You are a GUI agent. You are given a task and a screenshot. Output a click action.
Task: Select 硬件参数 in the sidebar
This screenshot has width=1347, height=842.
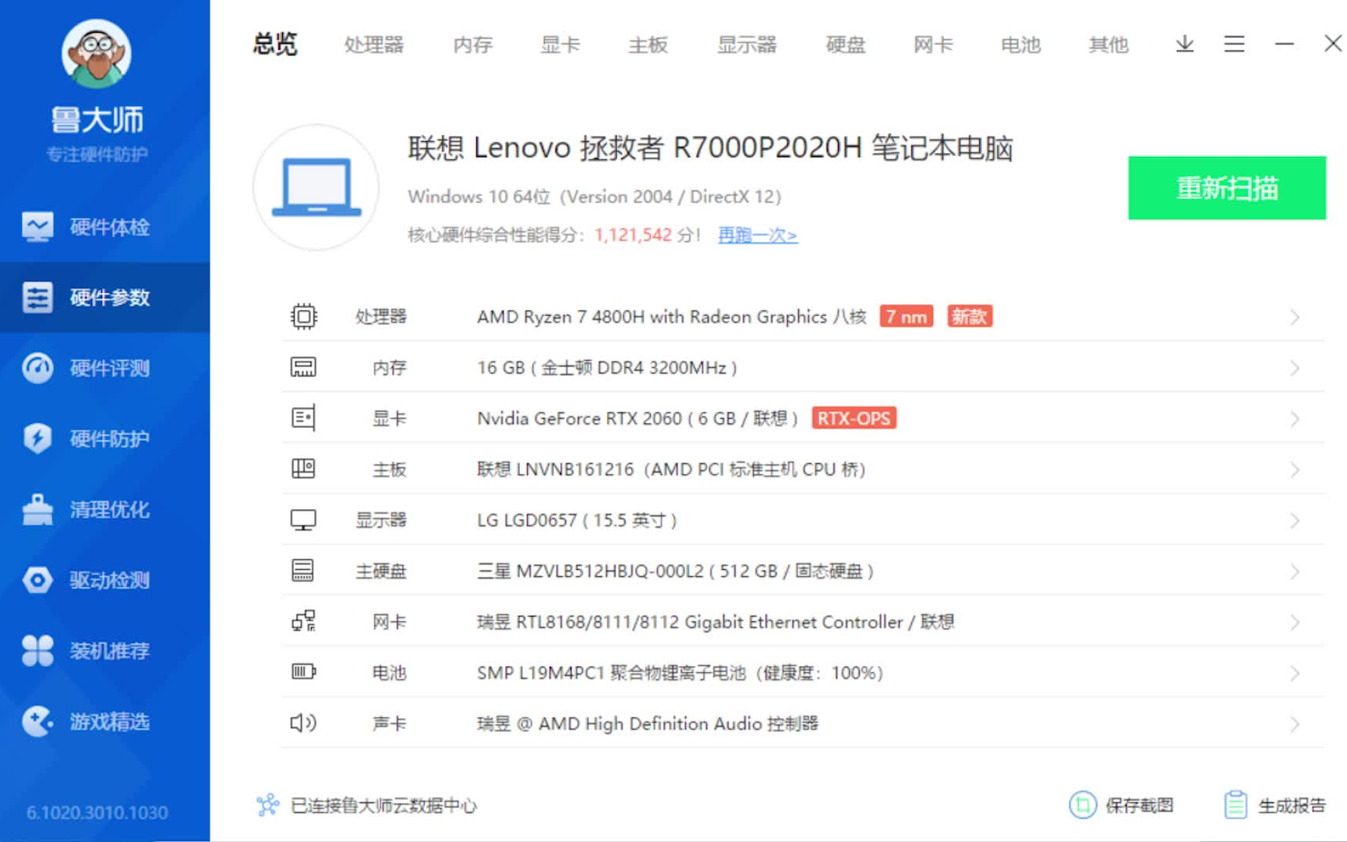pyautogui.click(x=104, y=298)
